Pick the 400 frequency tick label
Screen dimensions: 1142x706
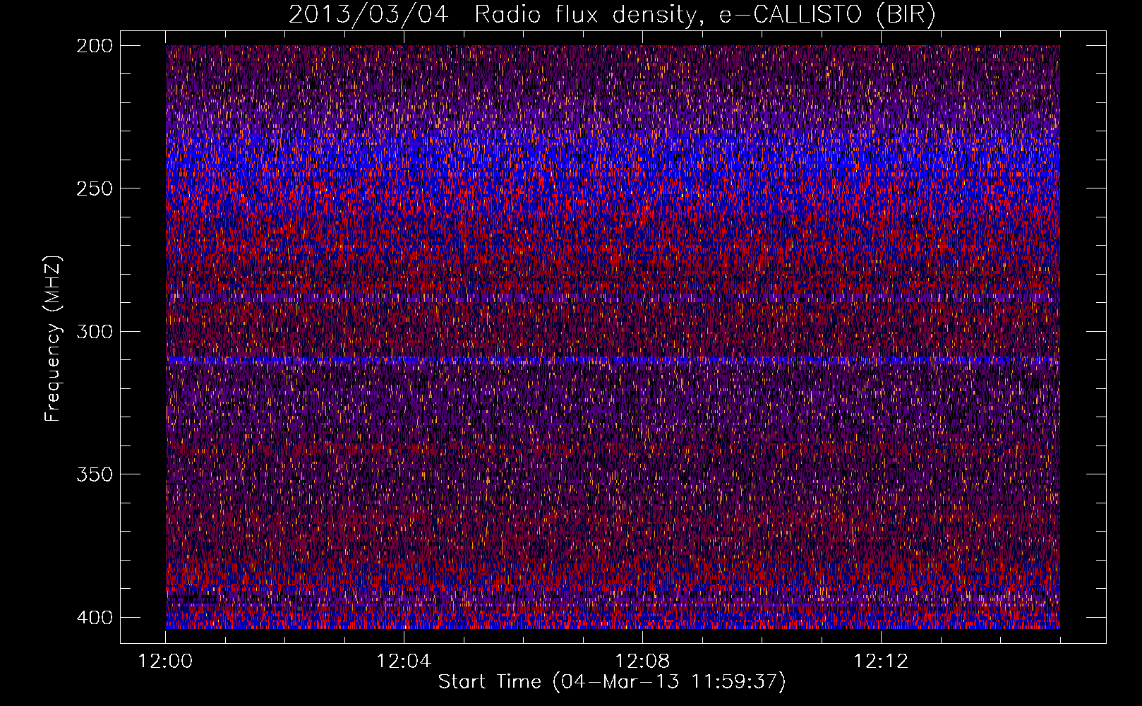(94, 618)
